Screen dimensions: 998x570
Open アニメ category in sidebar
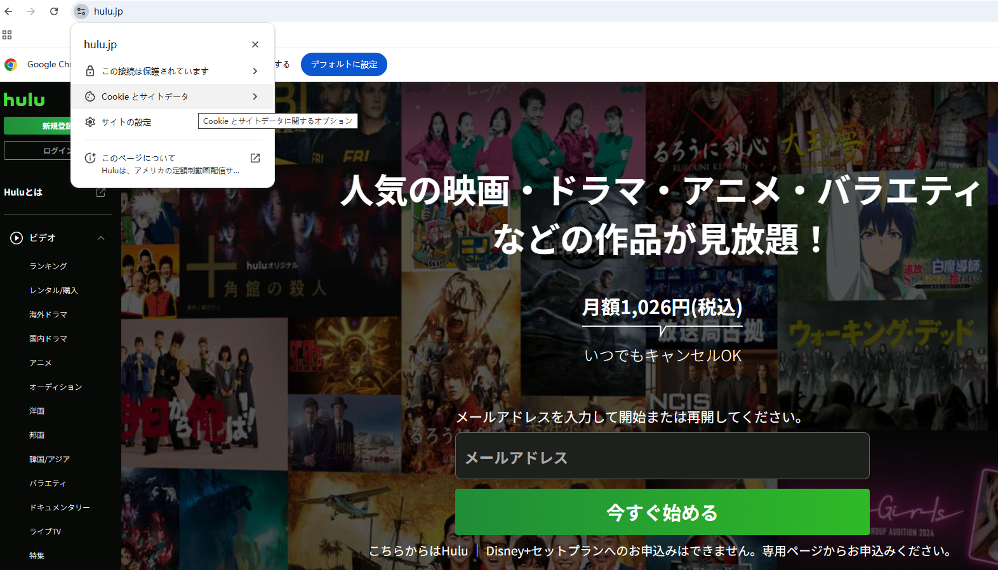coord(41,362)
